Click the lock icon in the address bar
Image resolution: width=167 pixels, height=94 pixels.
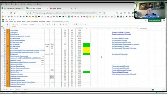(x=31, y=13)
